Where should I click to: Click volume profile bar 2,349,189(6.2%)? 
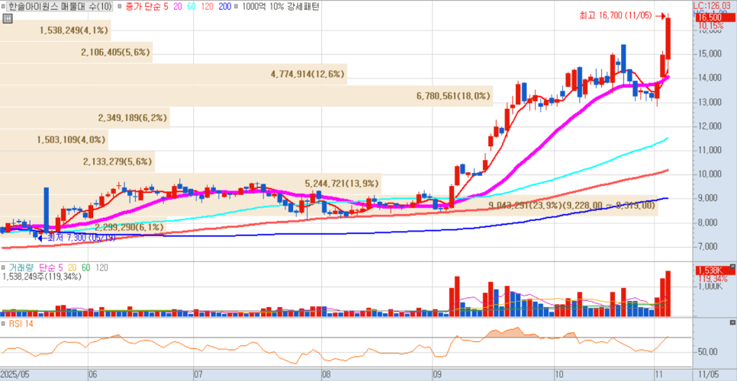point(85,118)
